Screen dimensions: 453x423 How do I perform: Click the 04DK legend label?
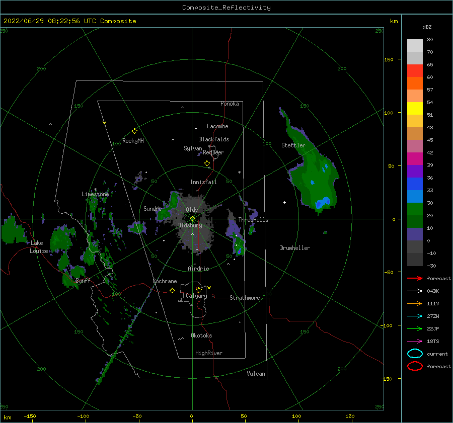433,291
